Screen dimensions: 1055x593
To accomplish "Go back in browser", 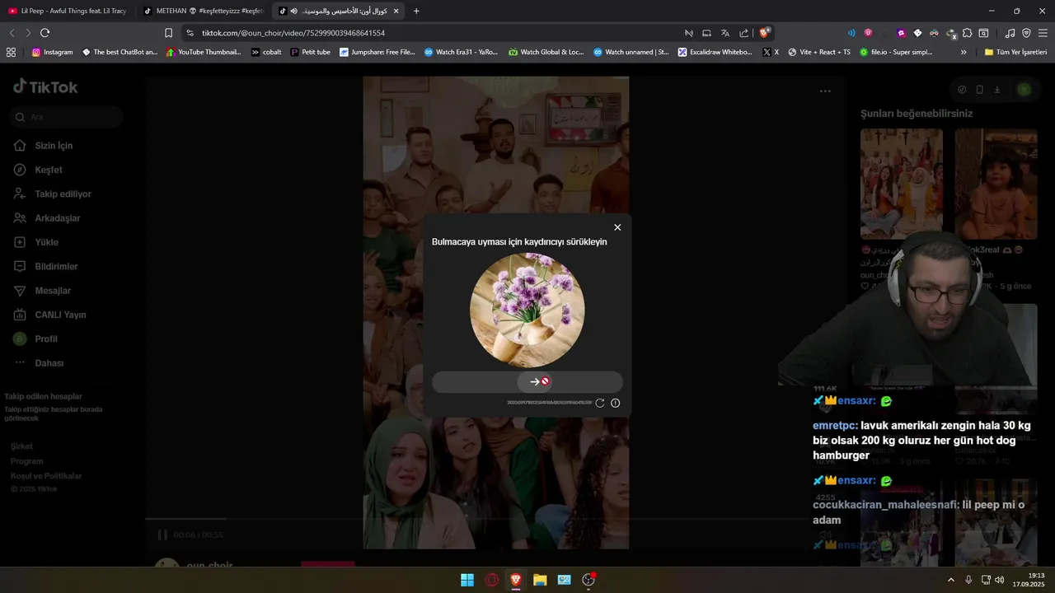I will pyautogui.click(x=12, y=33).
